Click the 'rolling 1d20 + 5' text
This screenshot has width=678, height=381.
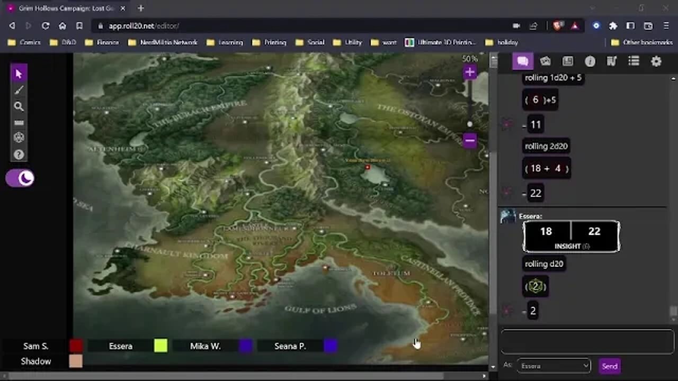point(553,78)
